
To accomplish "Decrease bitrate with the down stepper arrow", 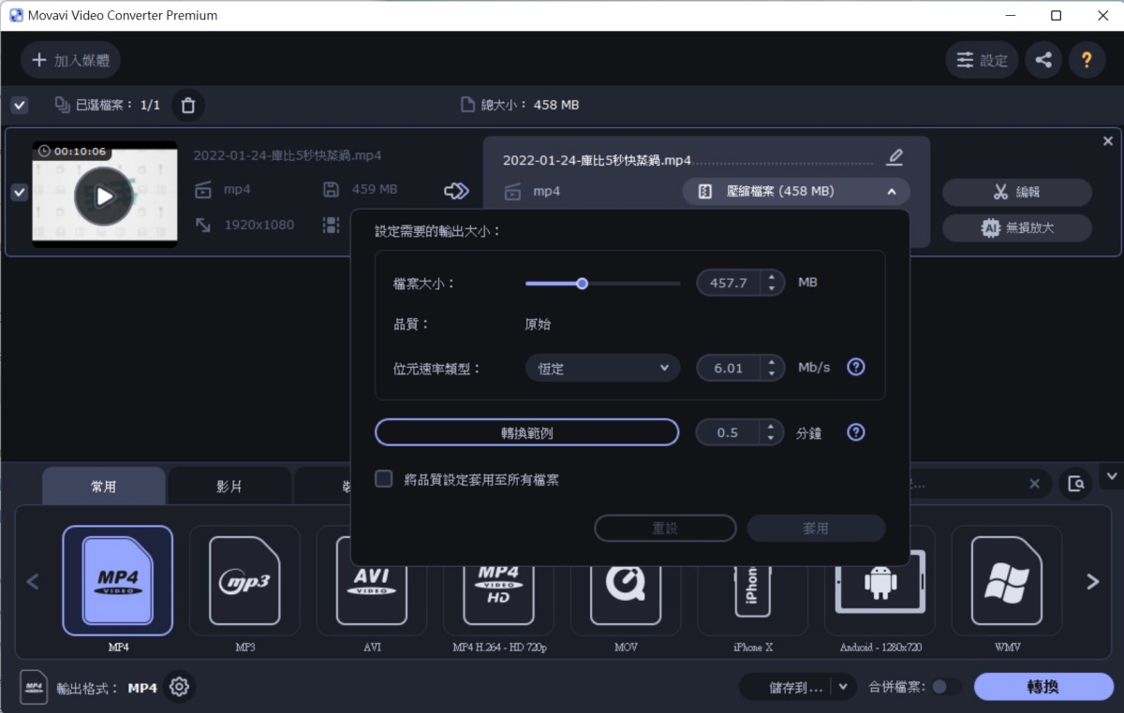I will 772,373.
